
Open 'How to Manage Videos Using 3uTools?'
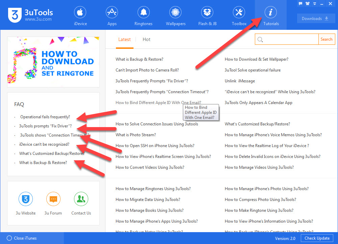pos(259,167)
